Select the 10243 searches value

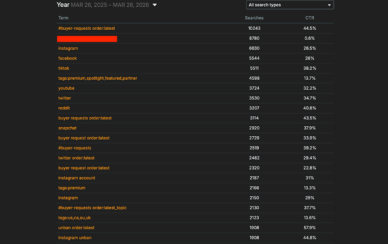[254, 29]
